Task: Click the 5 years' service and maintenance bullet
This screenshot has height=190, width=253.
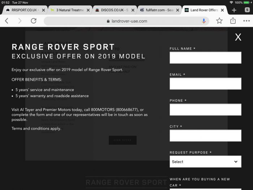Action: pyautogui.click(x=45, y=90)
